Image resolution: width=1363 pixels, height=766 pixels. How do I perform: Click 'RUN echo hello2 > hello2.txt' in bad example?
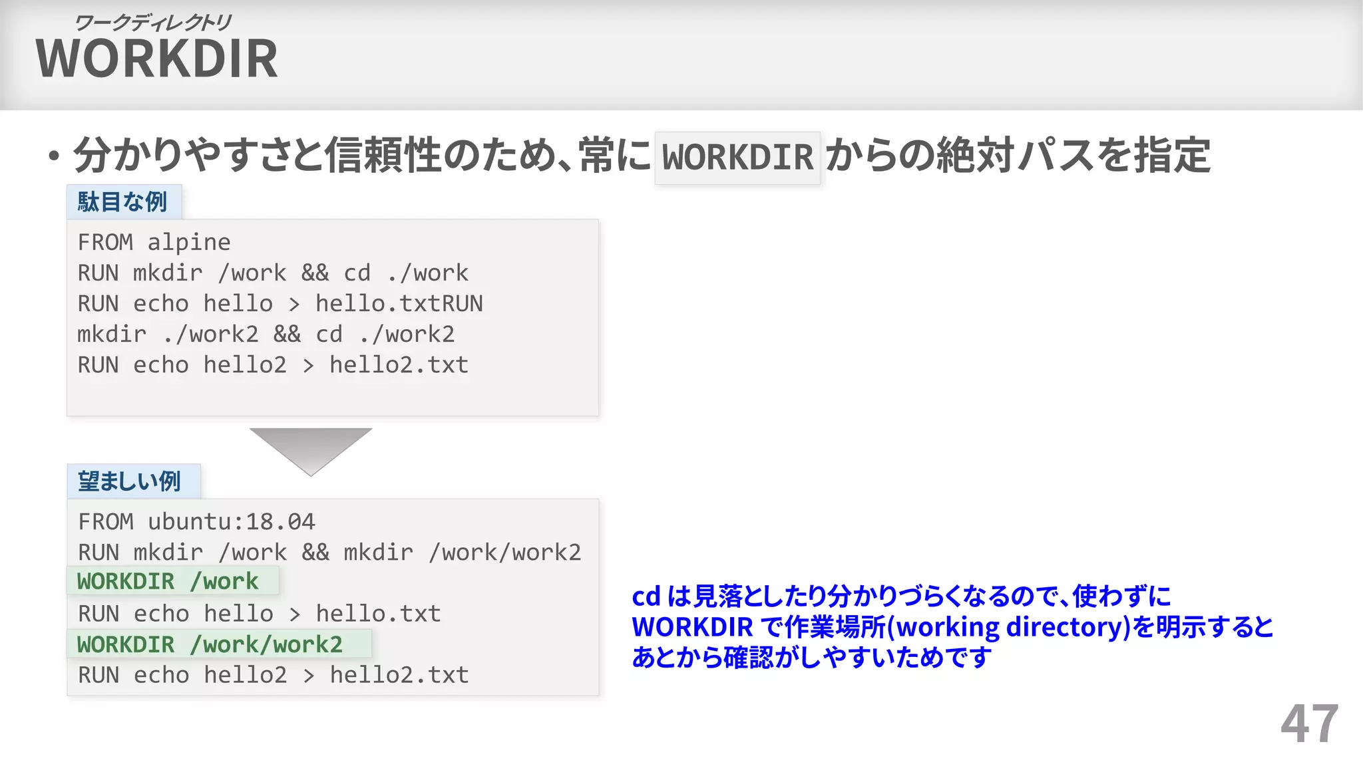[x=273, y=365]
